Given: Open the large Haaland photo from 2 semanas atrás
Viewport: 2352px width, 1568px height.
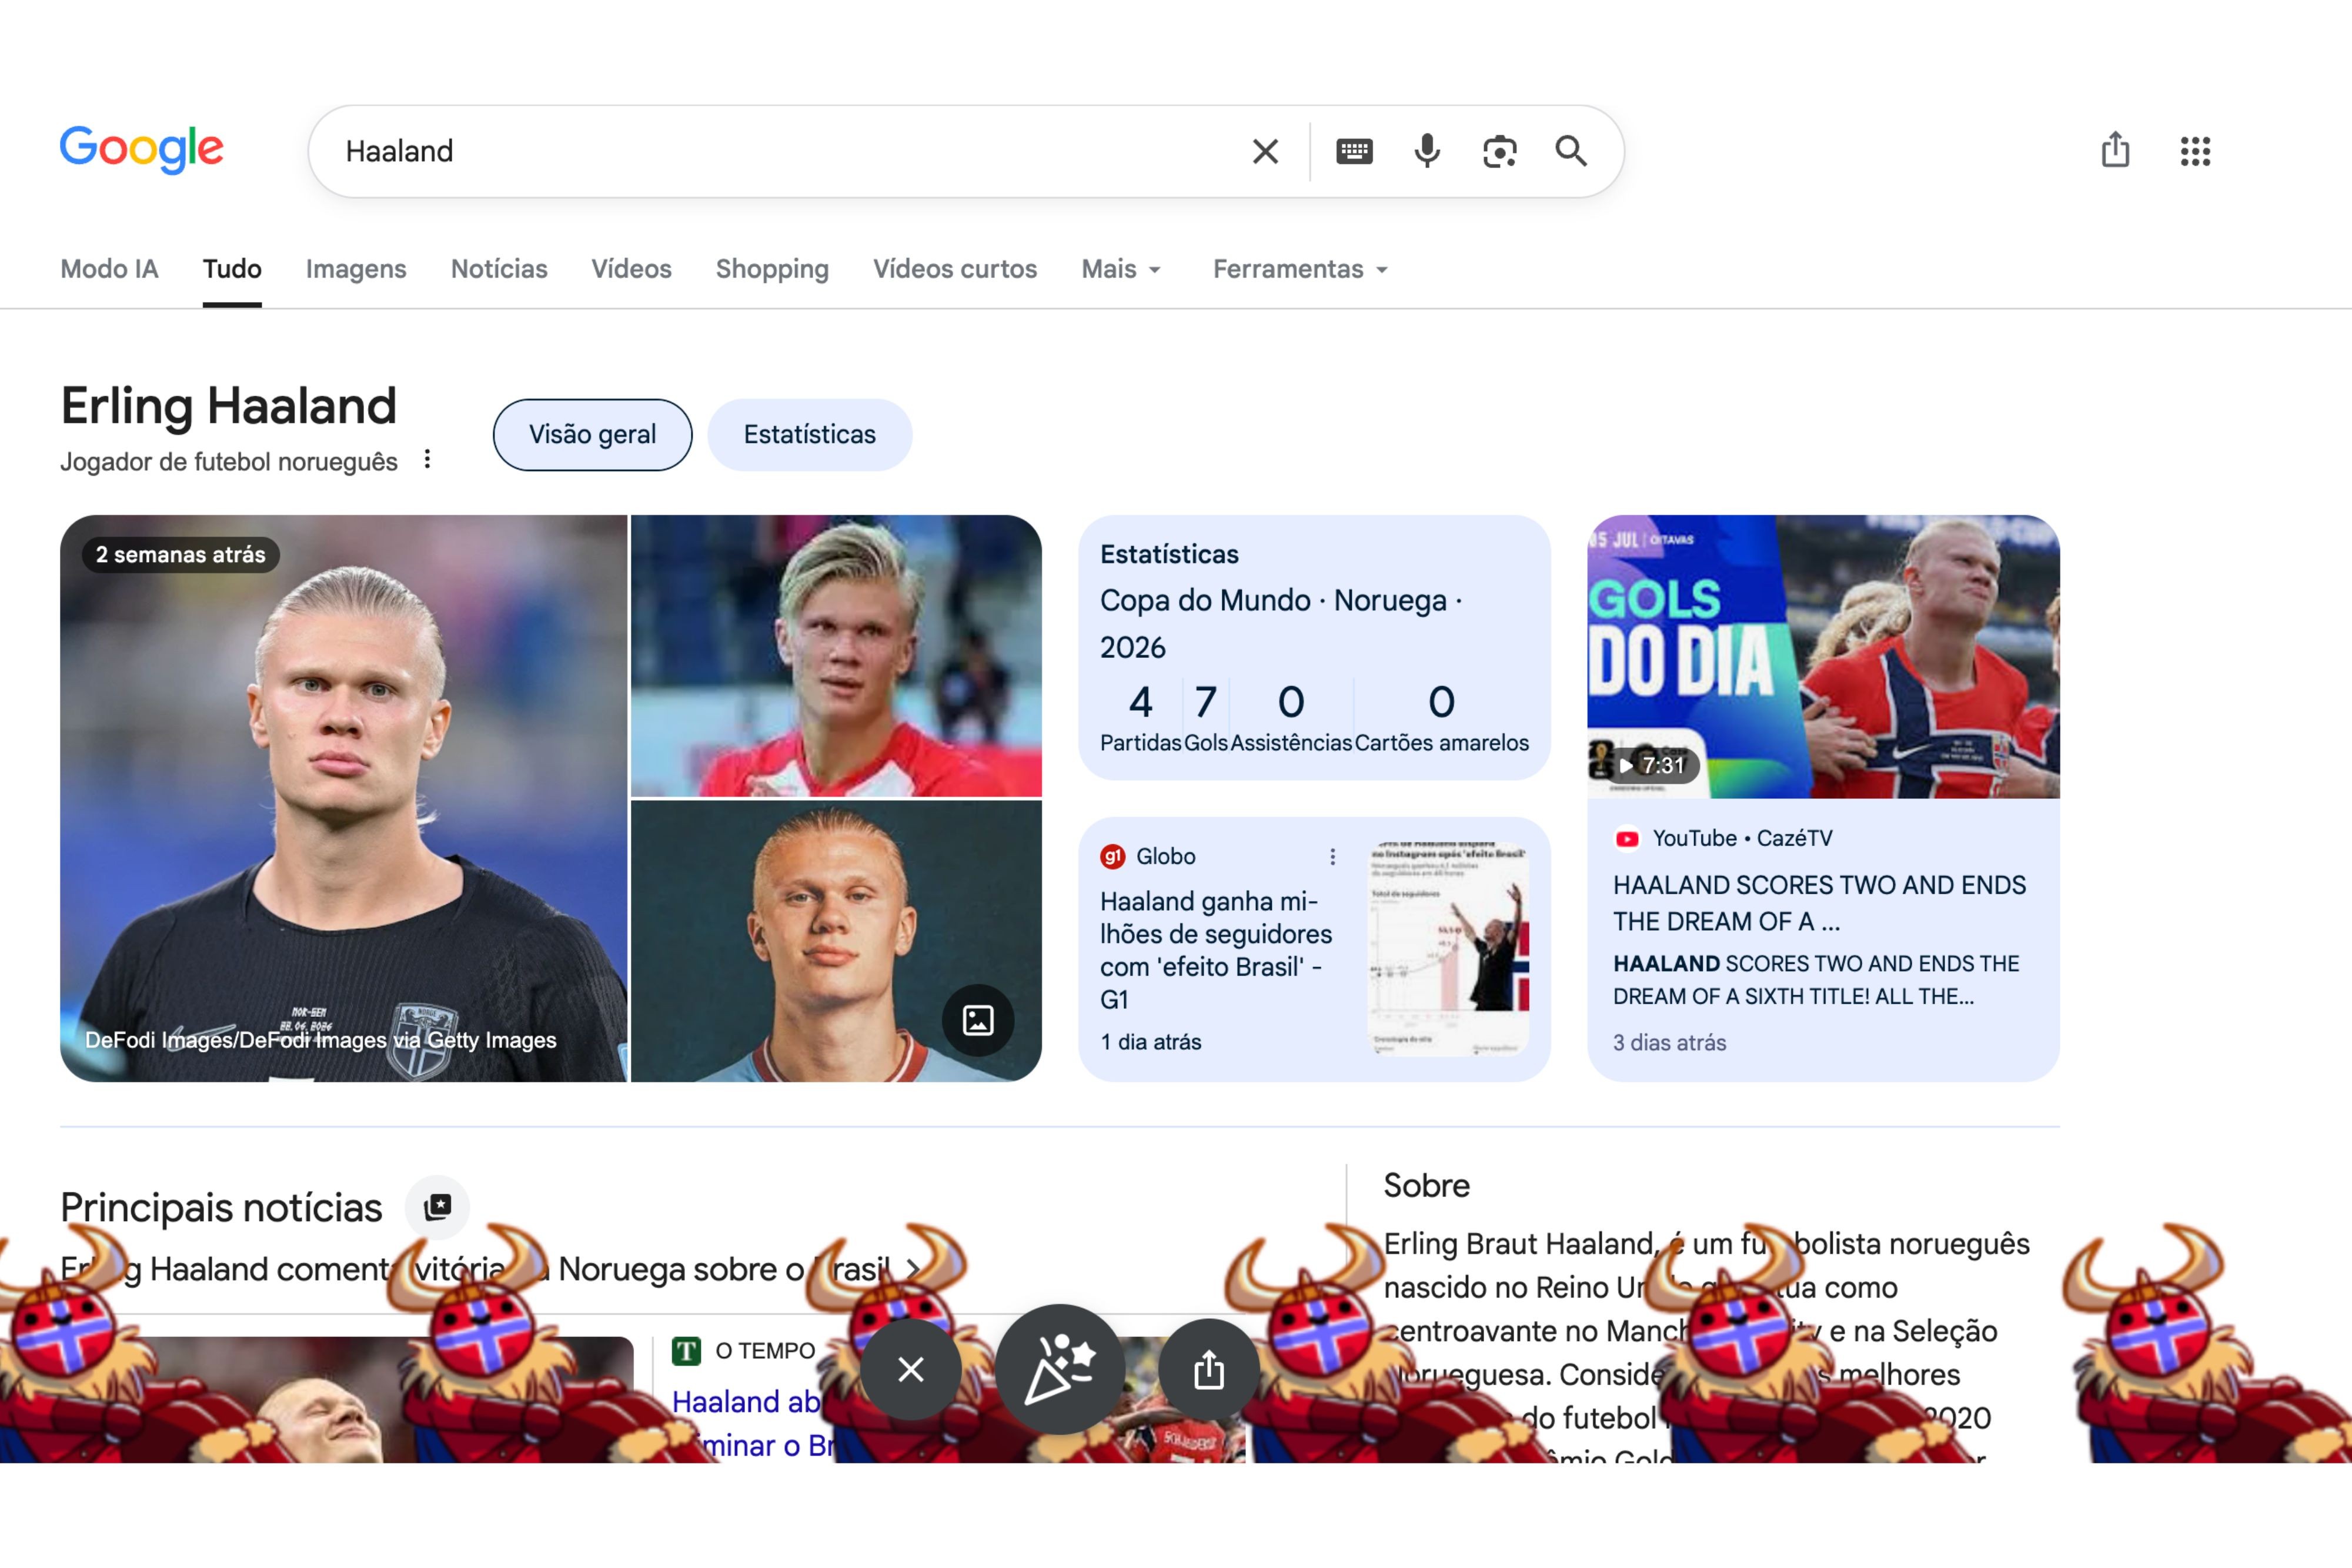Looking at the screenshot, I should tap(343, 798).
